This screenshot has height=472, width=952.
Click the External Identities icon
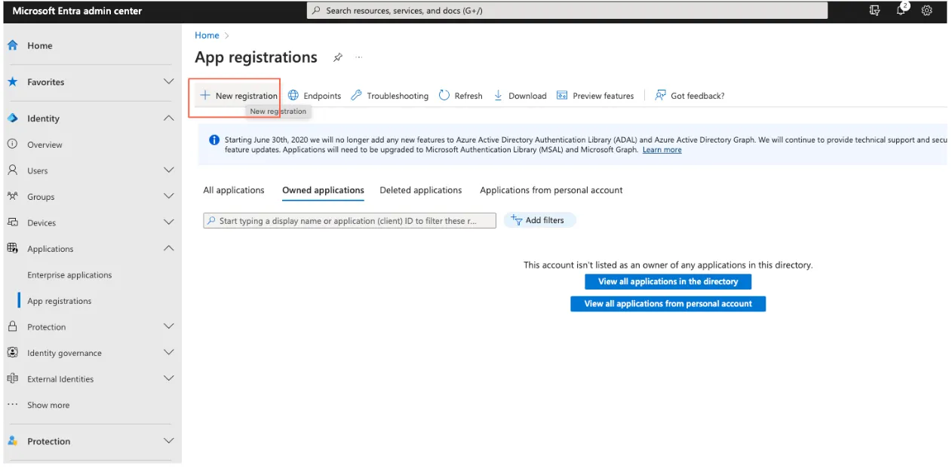point(12,379)
